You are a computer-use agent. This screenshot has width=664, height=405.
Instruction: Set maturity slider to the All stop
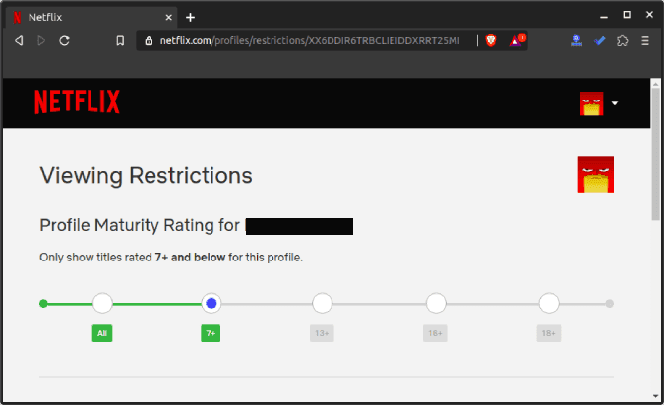pyautogui.click(x=102, y=303)
